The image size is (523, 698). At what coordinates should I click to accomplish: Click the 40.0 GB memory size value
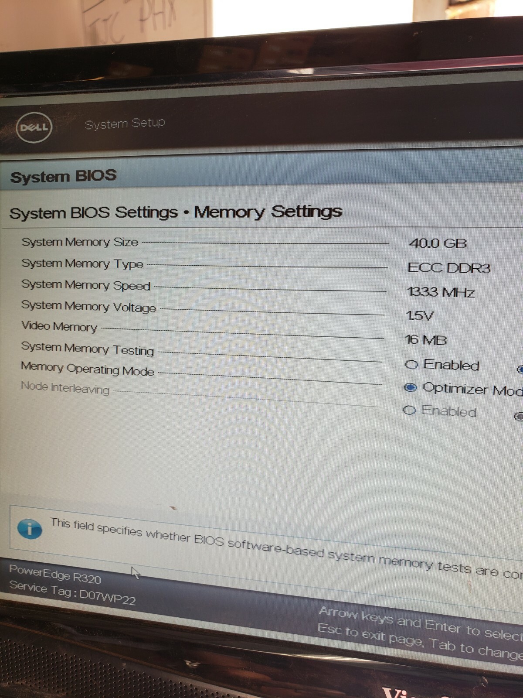point(438,243)
